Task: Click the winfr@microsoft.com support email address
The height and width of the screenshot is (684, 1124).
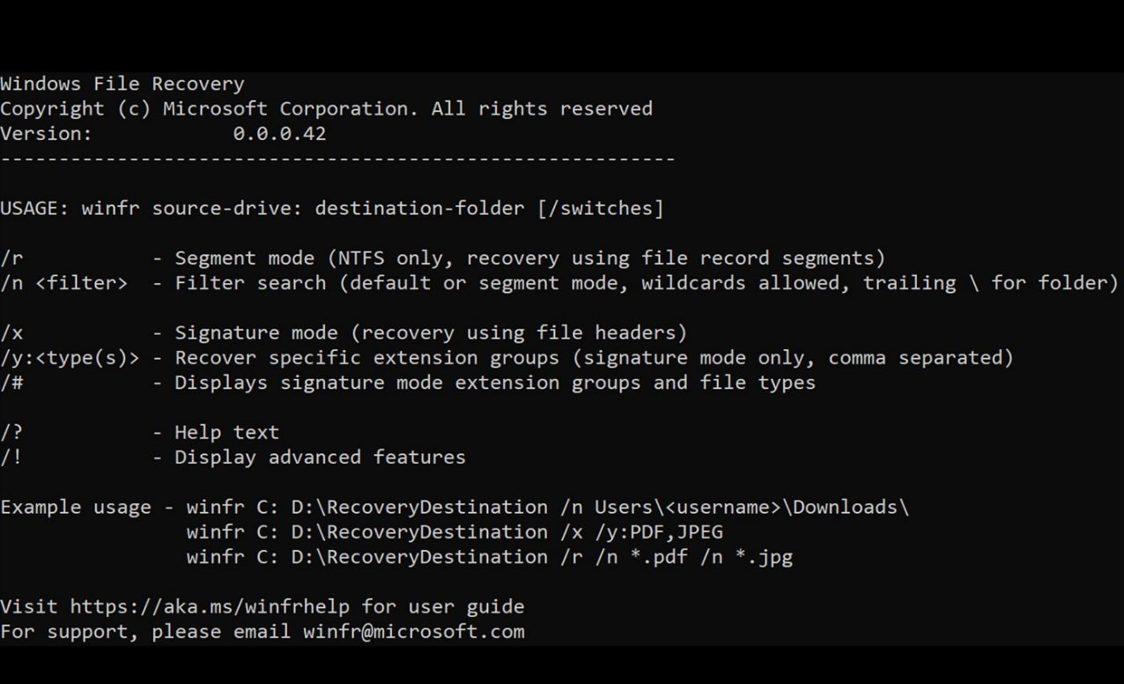Action: click(413, 631)
